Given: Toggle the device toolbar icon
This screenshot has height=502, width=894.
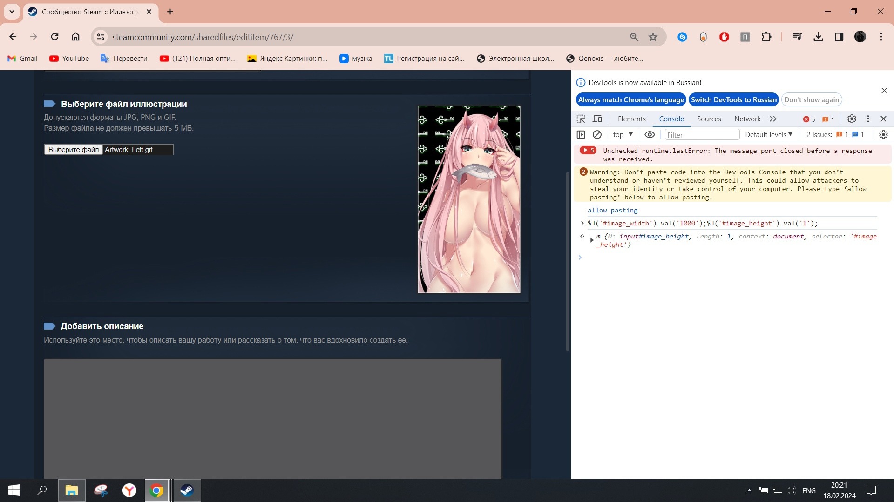Looking at the screenshot, I should point(597,119).
